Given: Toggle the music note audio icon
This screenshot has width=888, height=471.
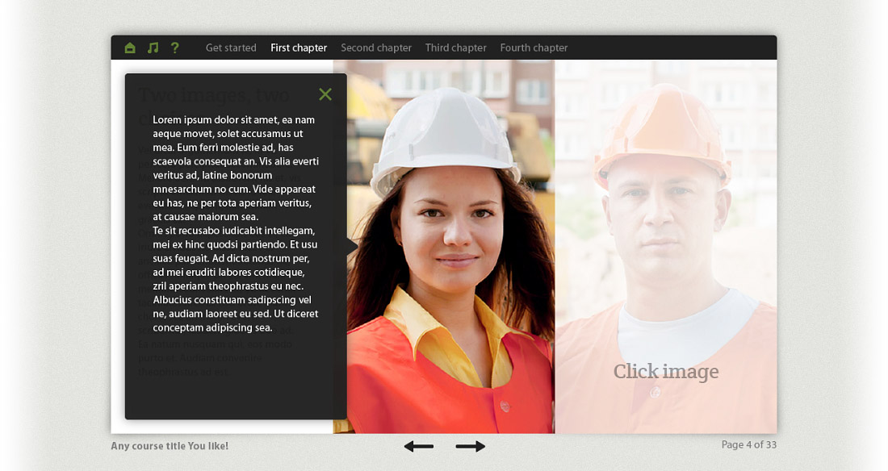Looking at the screenshot, I should click(x=153, y=48).
